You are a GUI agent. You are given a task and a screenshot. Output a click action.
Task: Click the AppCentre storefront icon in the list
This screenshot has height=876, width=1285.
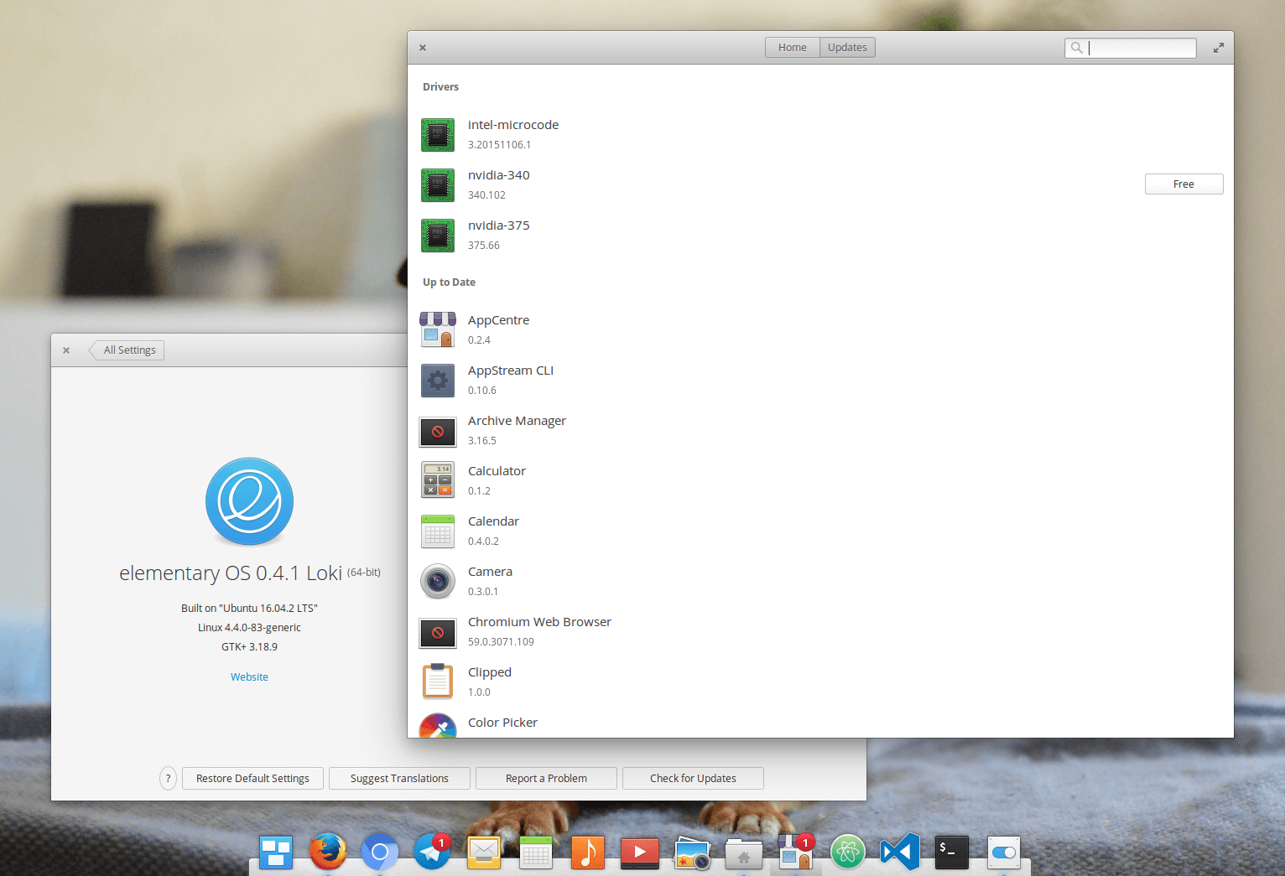tap(438, 330)
